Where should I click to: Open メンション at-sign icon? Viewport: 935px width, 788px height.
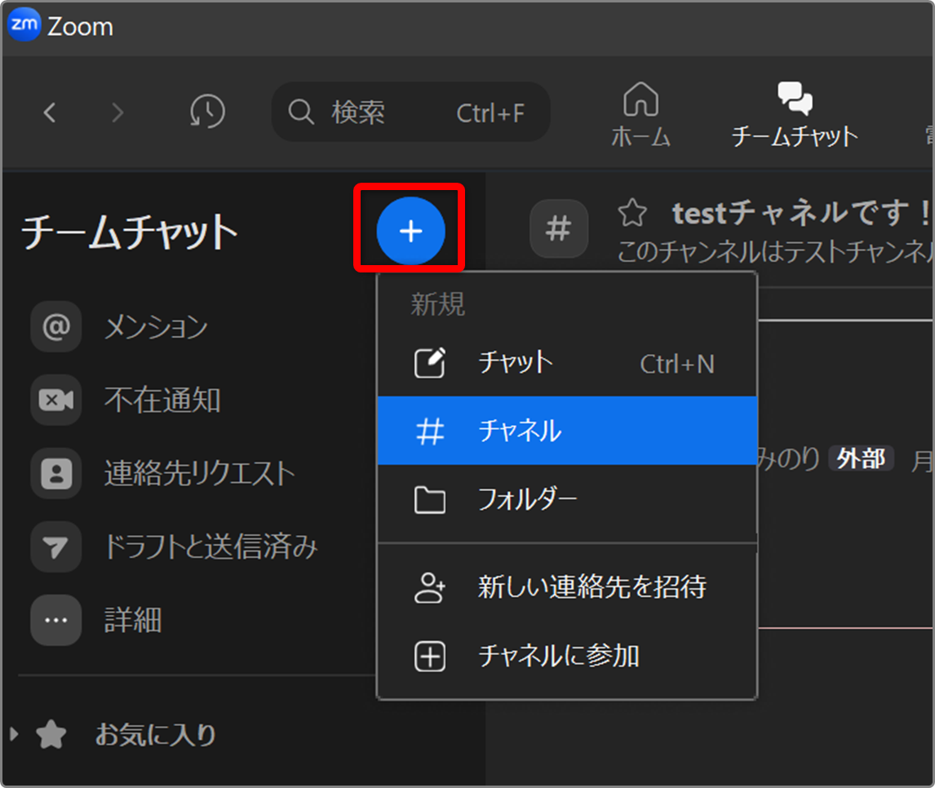click(x=56, y=326)
